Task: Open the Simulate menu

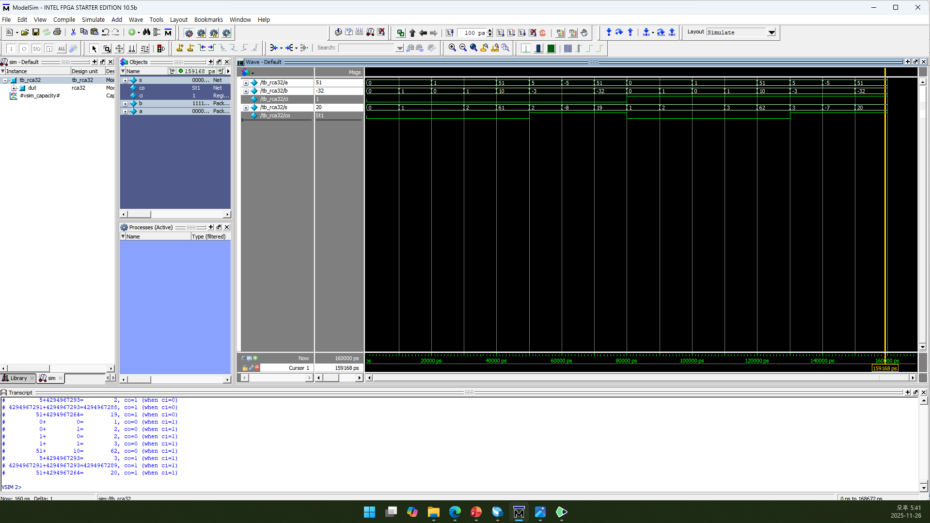Action: [x=93, y=20]
